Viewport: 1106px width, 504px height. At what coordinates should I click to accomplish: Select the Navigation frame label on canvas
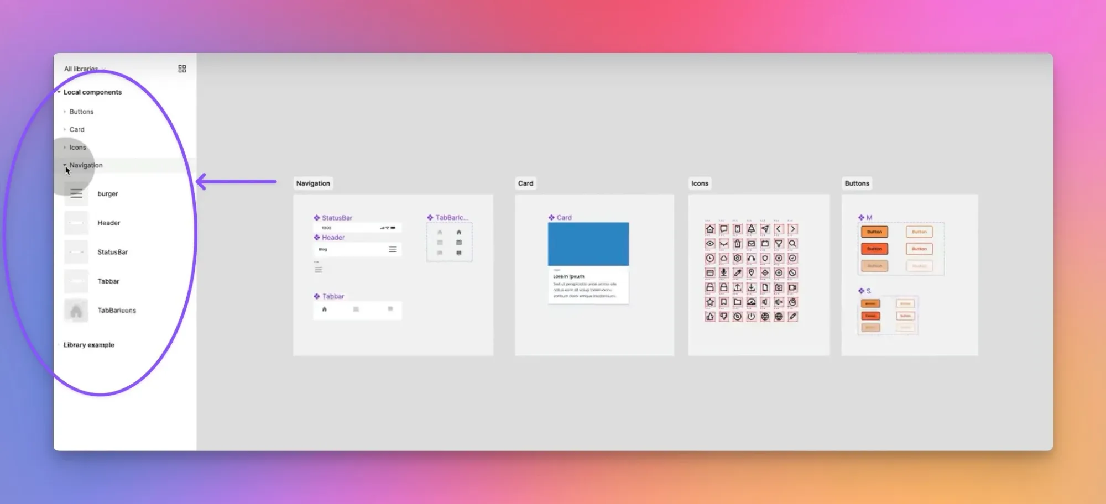point(313,183)
